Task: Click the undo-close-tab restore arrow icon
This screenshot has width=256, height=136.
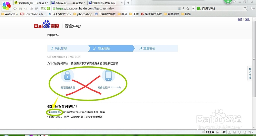Action: 26,8
